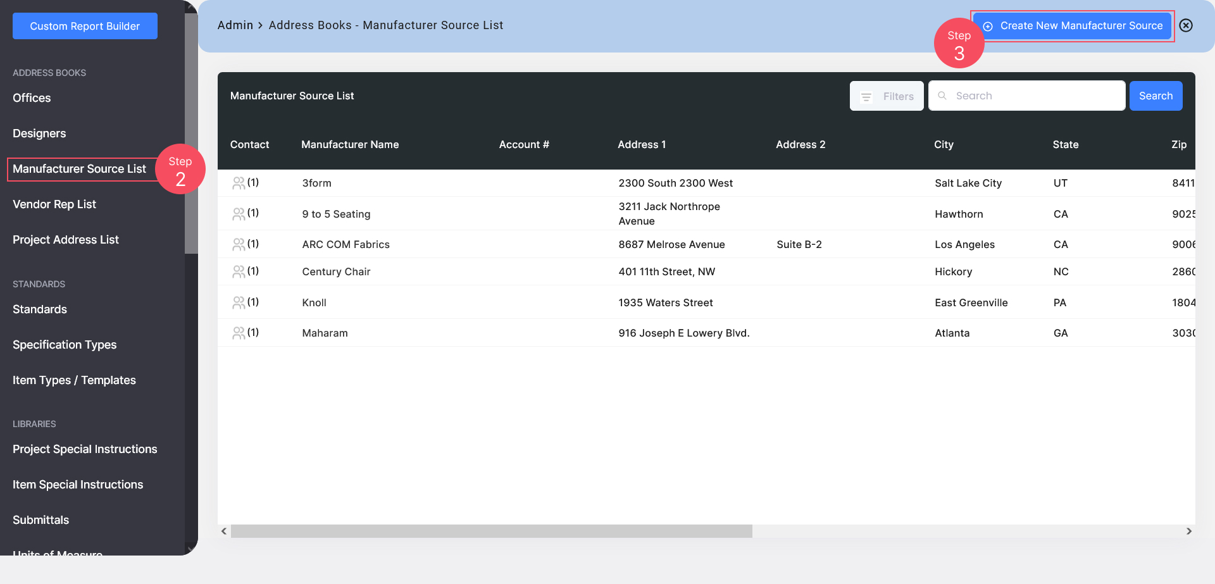This screenshot has width=1215, height=584.
Task: Click Admin breadcrumb link
Action: (235, 25)
